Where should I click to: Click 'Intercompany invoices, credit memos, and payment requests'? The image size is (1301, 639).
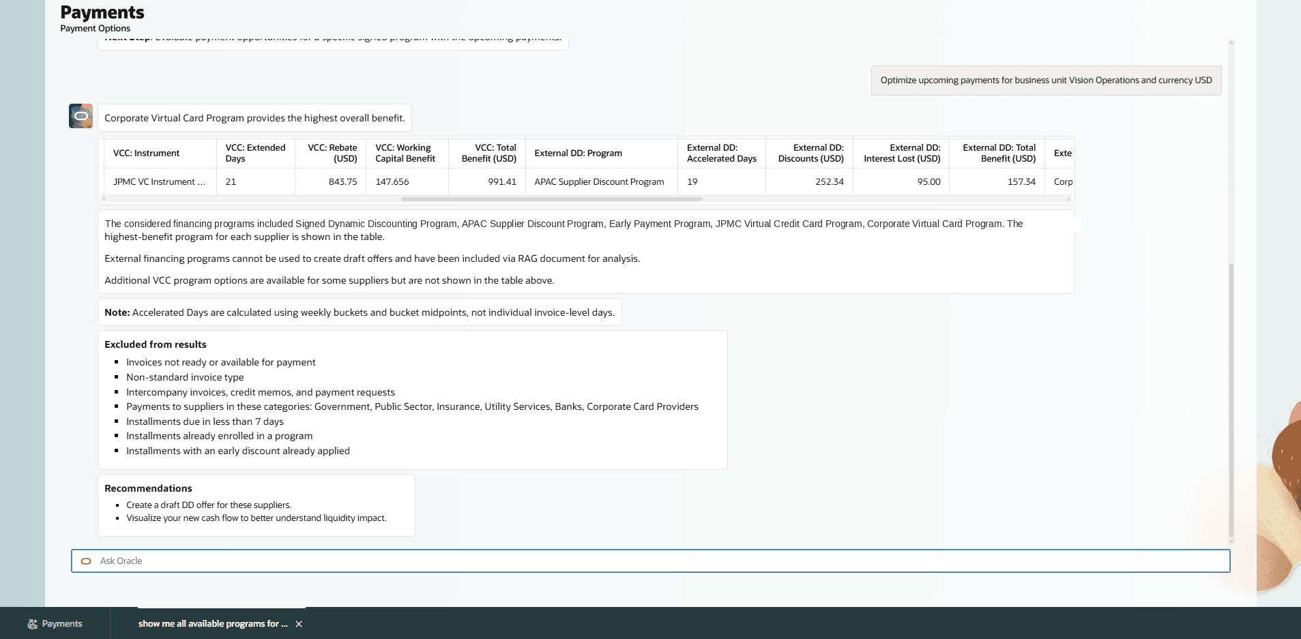[261, 392]
